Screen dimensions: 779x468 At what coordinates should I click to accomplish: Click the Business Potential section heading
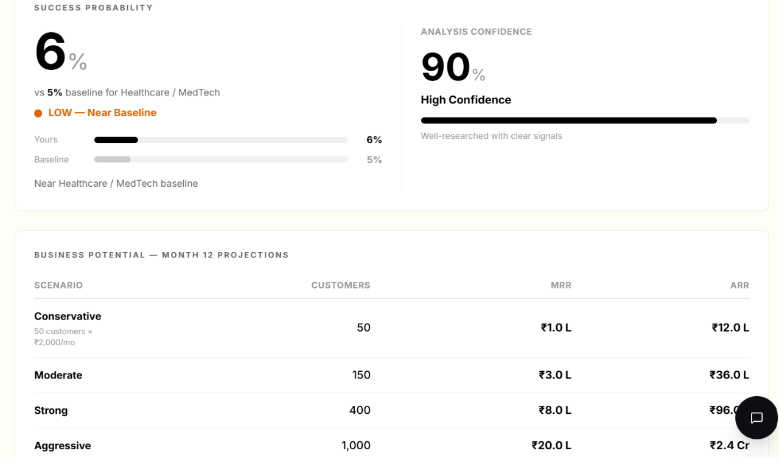(x=161, y=255)
